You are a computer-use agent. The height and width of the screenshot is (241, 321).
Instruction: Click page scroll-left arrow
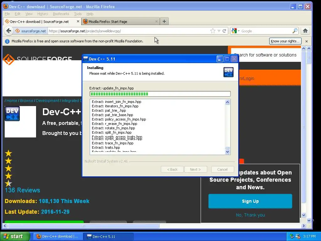tap(5, 226)
